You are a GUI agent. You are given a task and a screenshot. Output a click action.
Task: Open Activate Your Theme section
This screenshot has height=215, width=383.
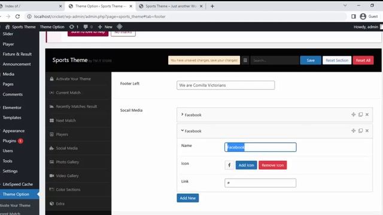coord(78,79)
